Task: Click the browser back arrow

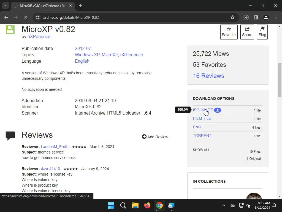Action: pos(6,17)
